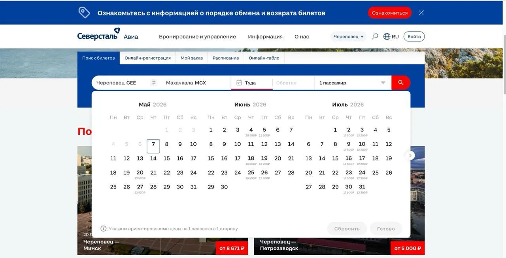Image resolution: width=506 pixels, height=258 pixels.
Task: Click the globe language icon
Action: coord(387,36)
